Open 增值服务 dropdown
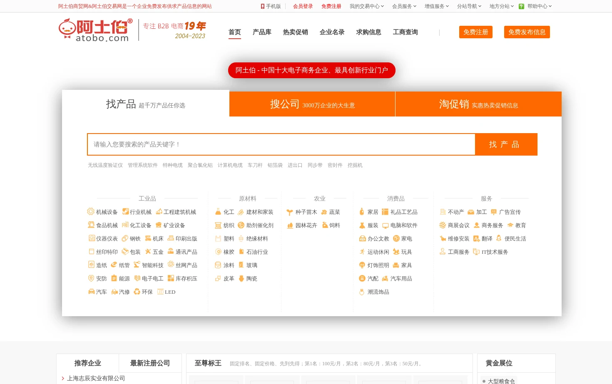The width and height of the screenshot is (612, 384). point(436,6)
